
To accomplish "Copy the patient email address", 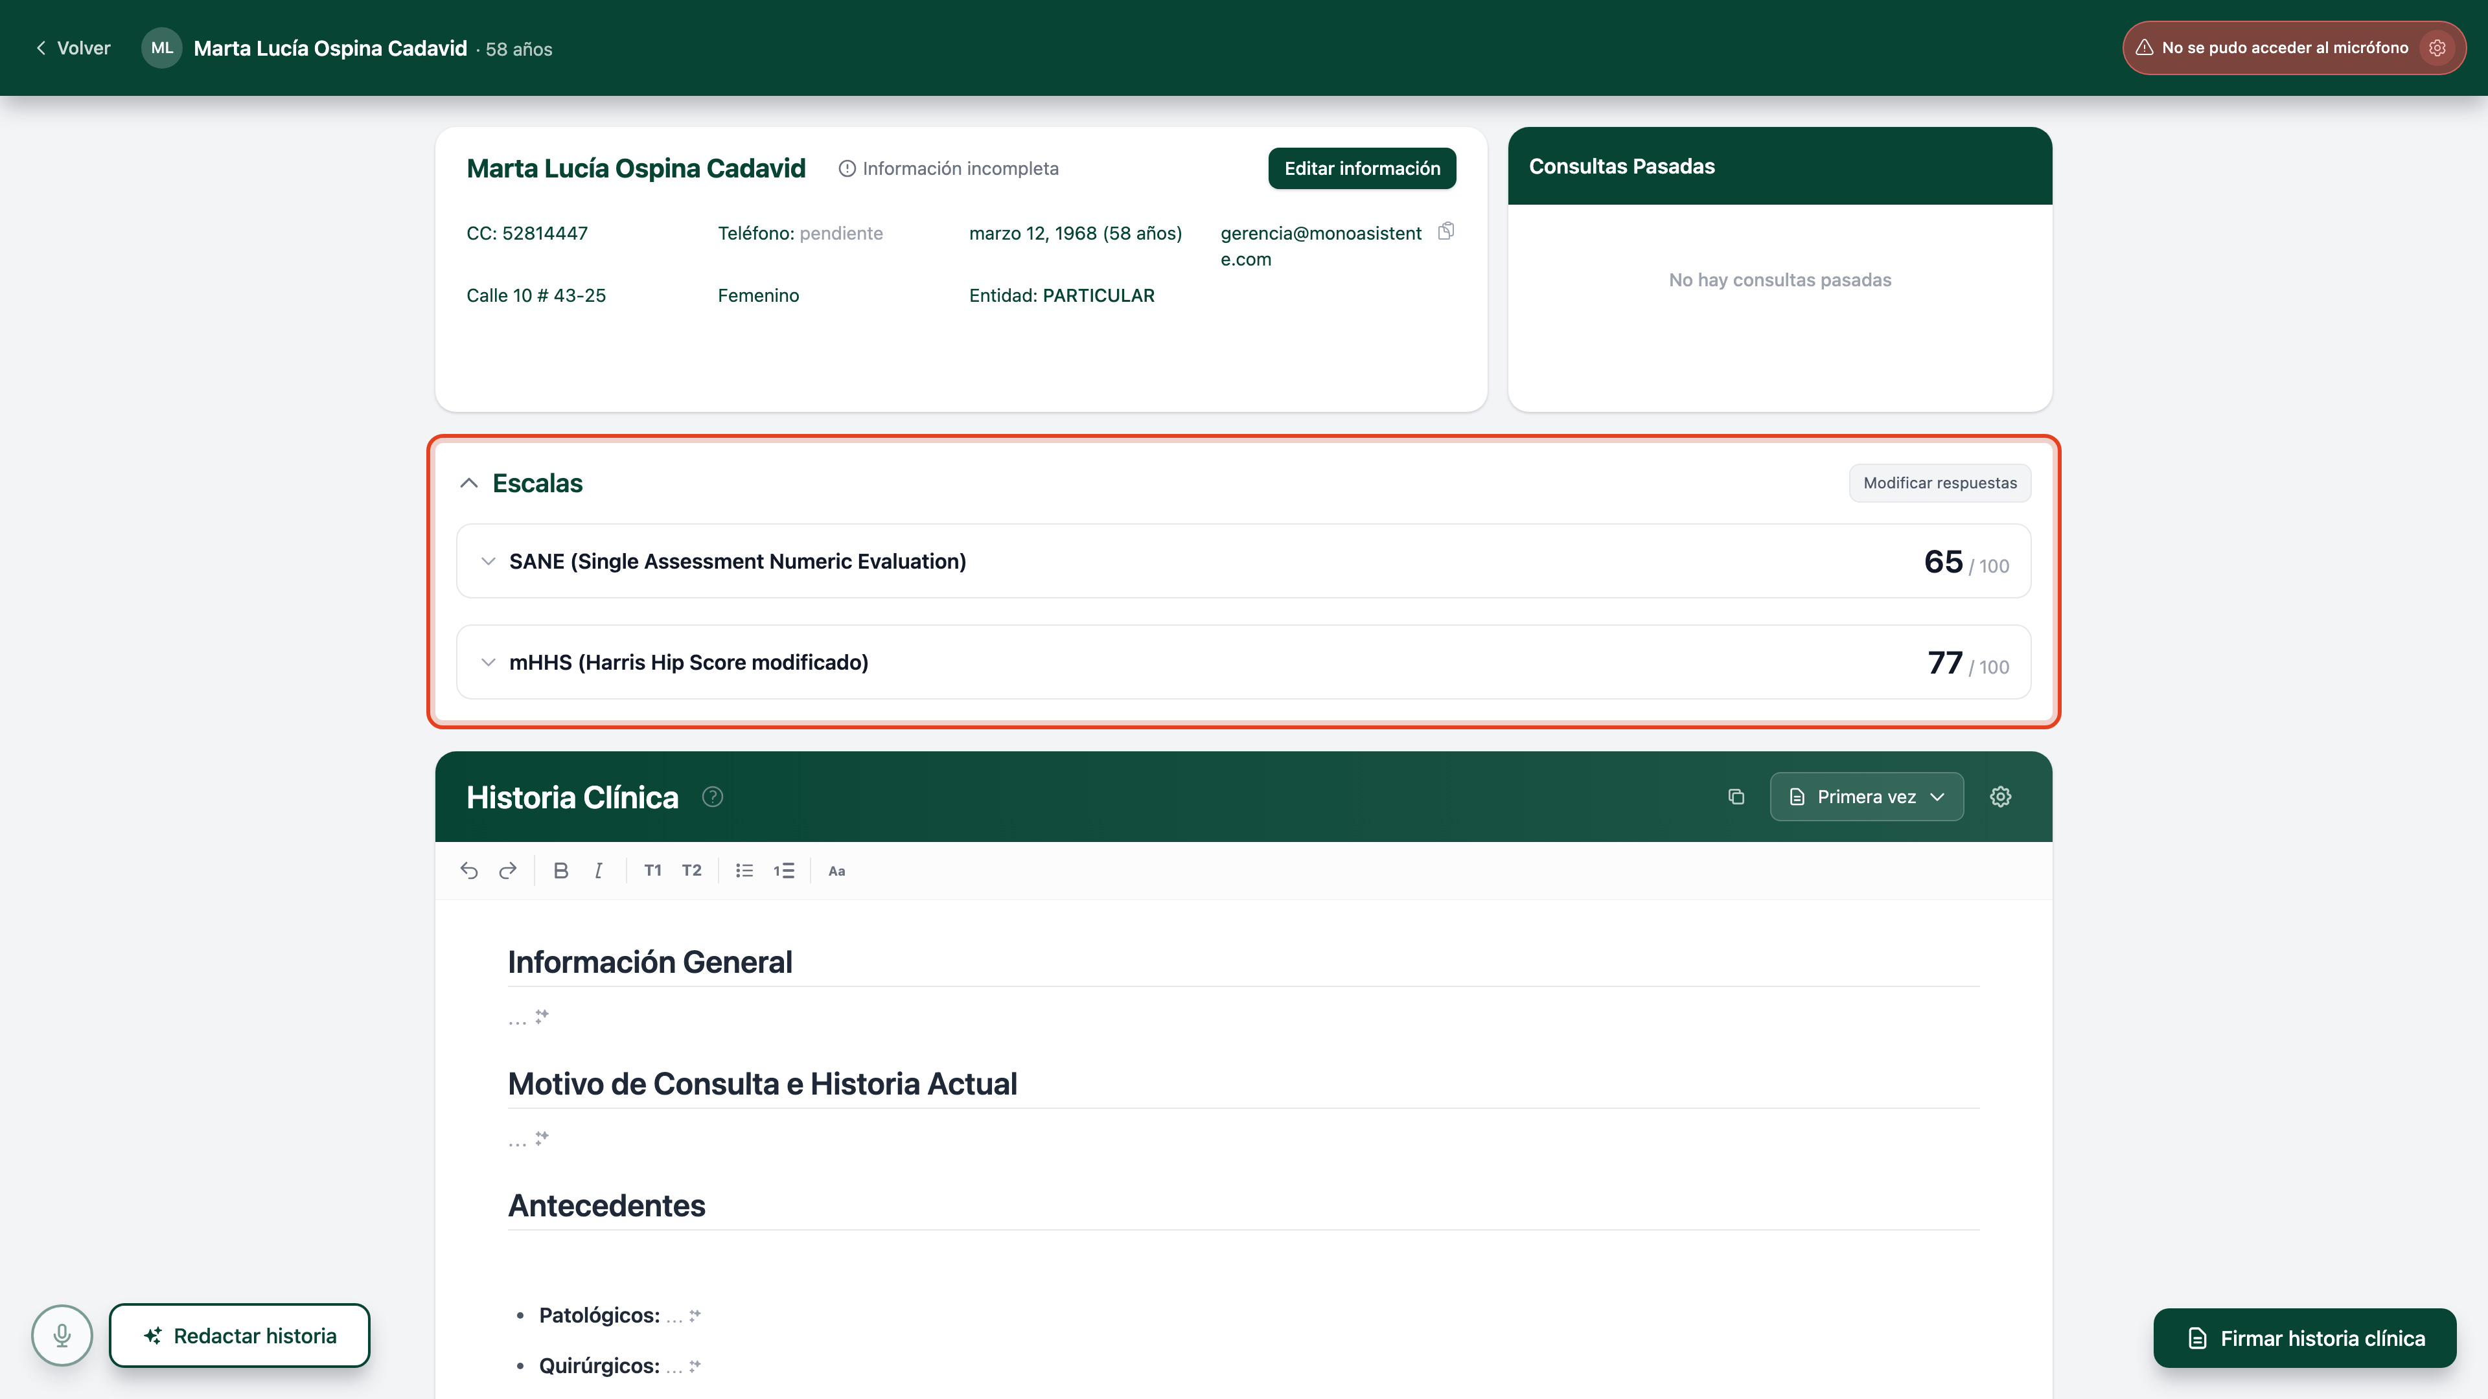I will [x=1446, y=231].
